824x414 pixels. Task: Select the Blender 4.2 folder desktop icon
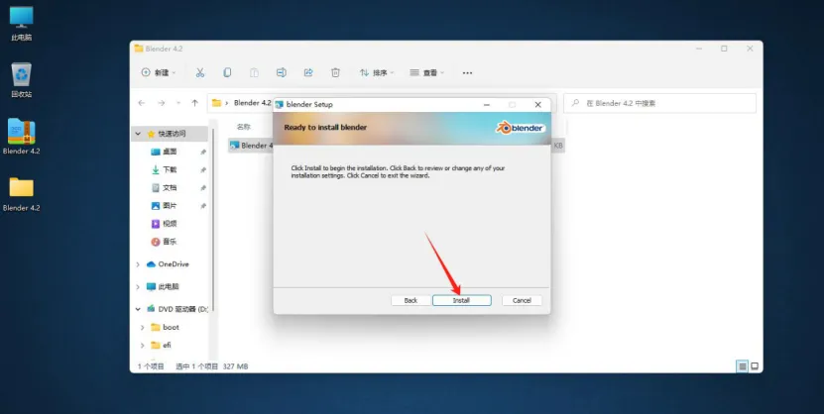coord(21,193)
